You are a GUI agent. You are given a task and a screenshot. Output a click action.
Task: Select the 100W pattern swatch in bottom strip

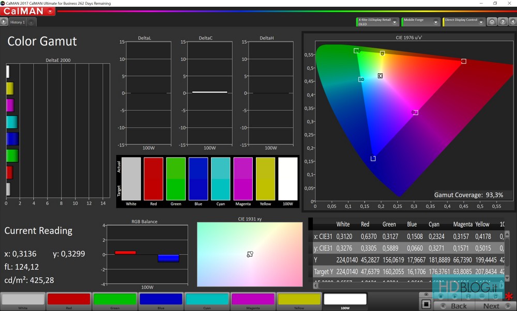345,301
